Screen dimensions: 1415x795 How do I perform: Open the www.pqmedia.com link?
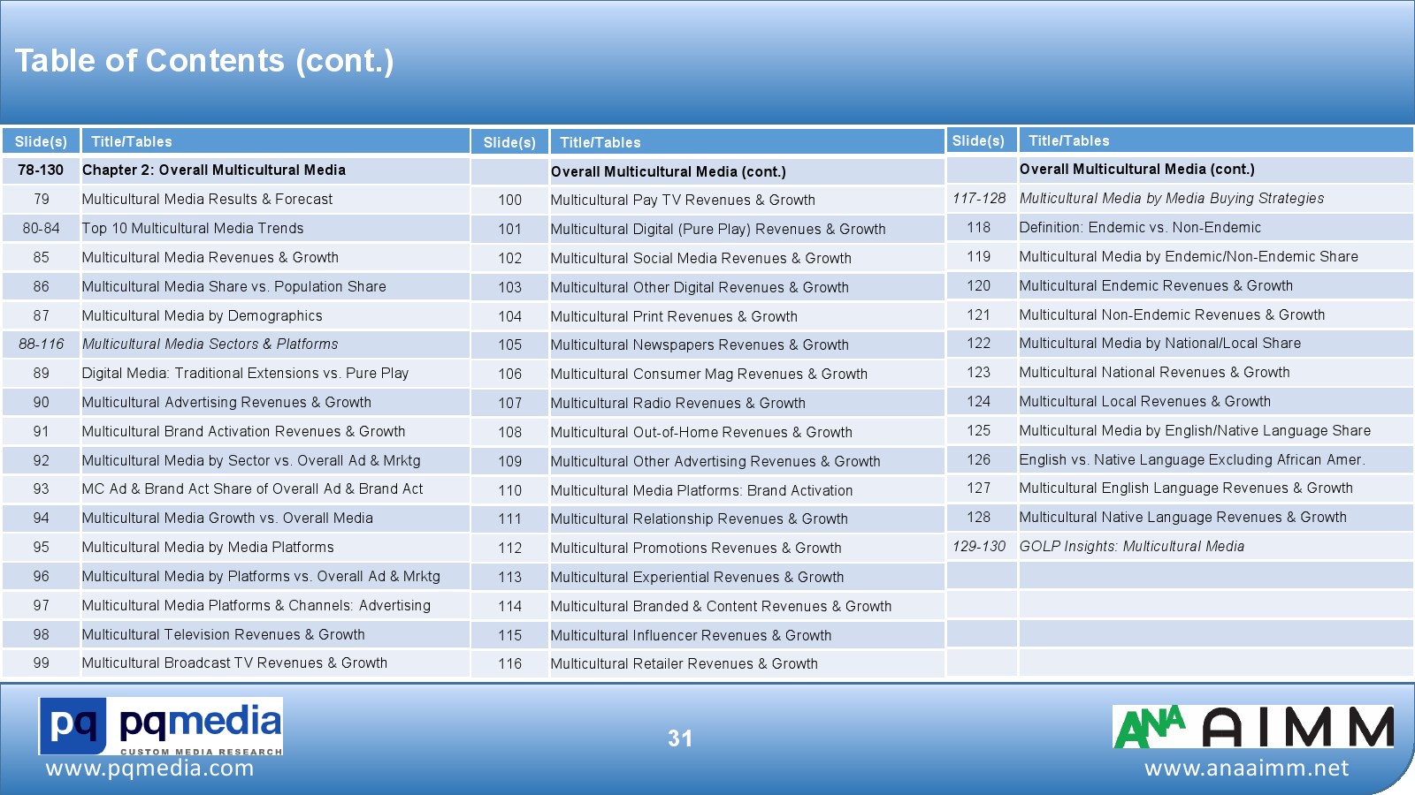(149, 768)
